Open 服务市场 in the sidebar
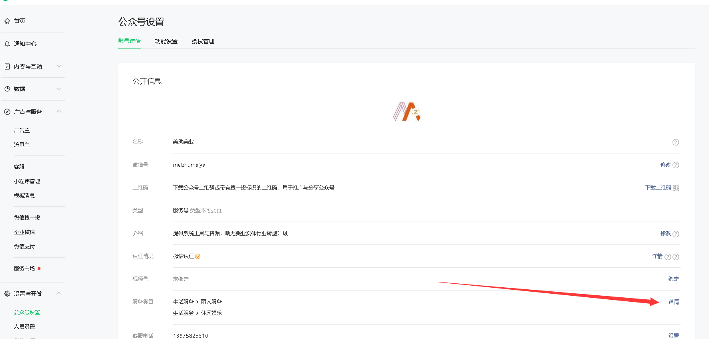 (x=24, y=268)
